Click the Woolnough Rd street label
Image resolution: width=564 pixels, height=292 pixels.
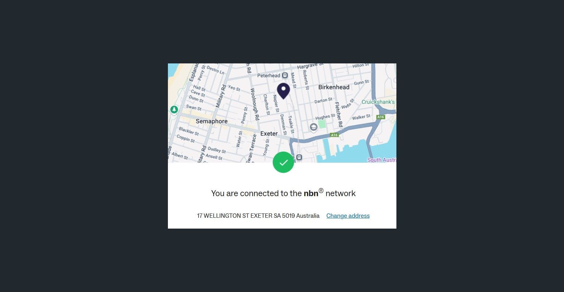click(x=254, y=104)
